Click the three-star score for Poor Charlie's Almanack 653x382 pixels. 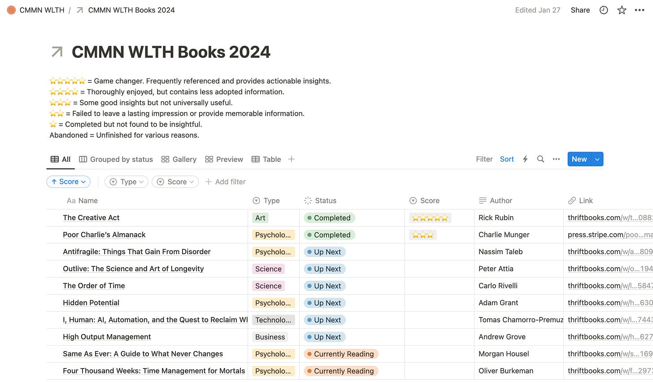[423, 235]
